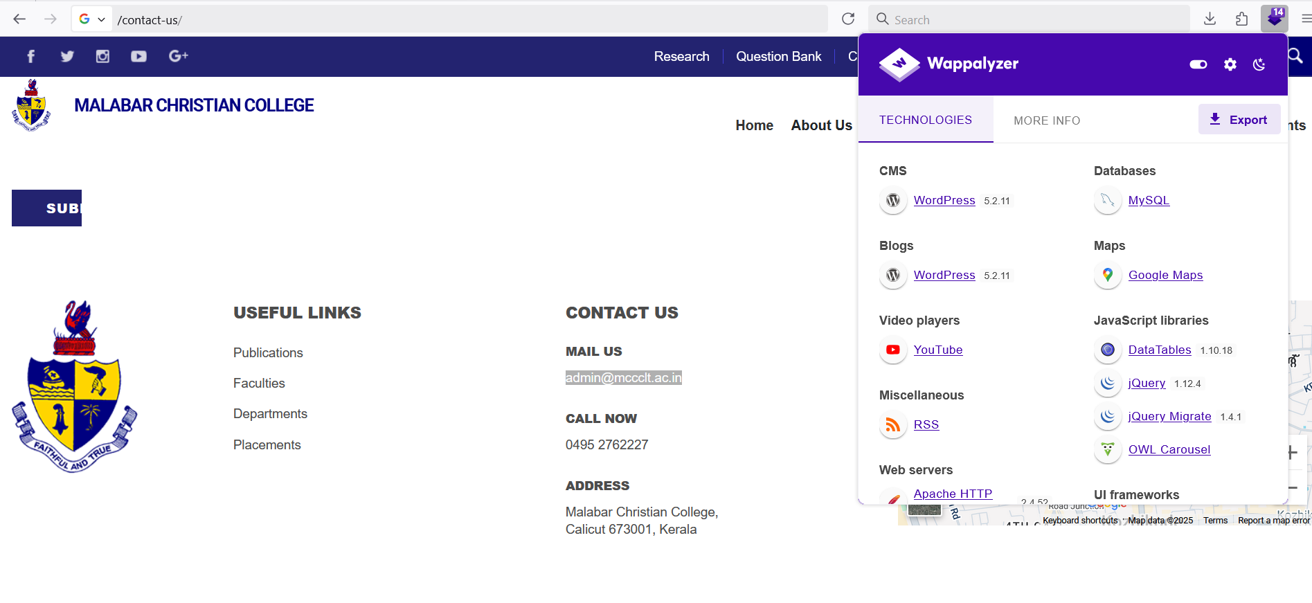Click the Export button
This screenshot has width=1312, height=603.
(x=1239, y=120)
